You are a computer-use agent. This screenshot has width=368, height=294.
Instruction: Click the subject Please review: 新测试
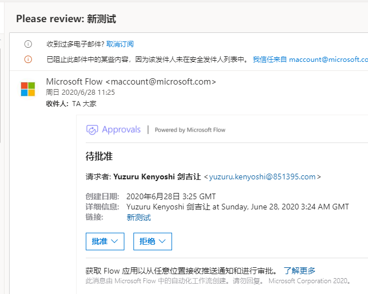[x=66, y=19]
